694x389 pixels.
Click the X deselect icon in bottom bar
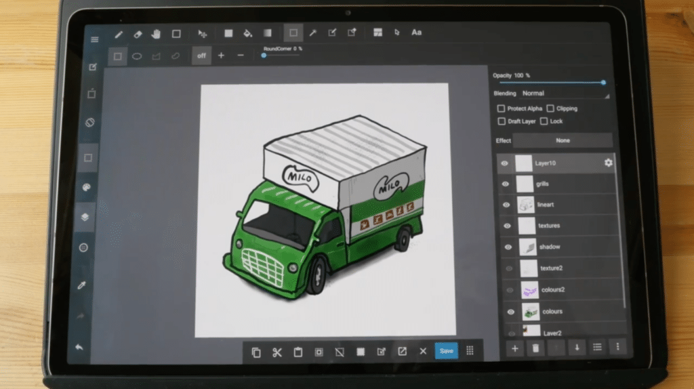point(423,351)
